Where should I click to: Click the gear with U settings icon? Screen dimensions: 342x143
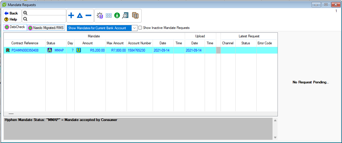tap(100, 16)
